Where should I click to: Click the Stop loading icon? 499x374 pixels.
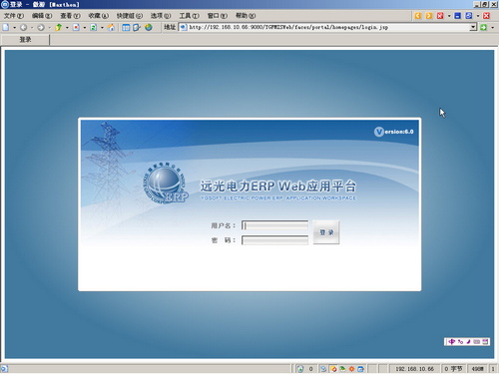point(76,27)
